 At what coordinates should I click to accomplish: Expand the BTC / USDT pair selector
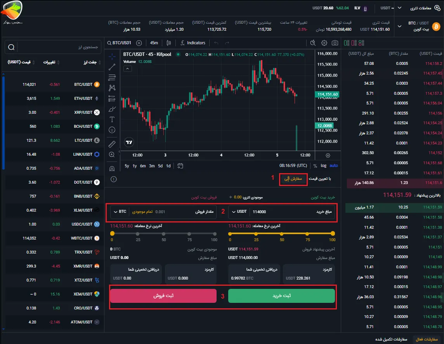(400, 26)
